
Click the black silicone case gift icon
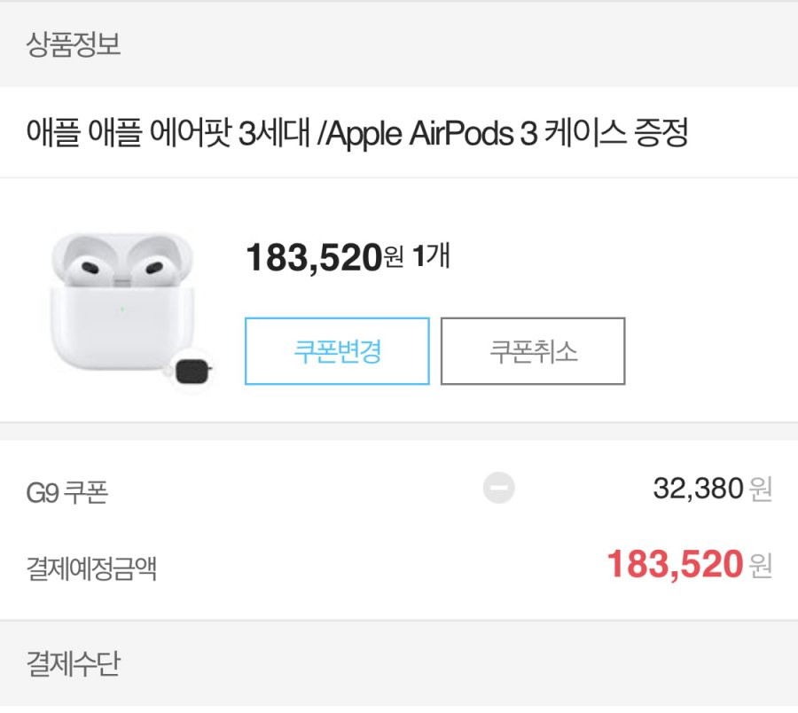click(192, 371)
